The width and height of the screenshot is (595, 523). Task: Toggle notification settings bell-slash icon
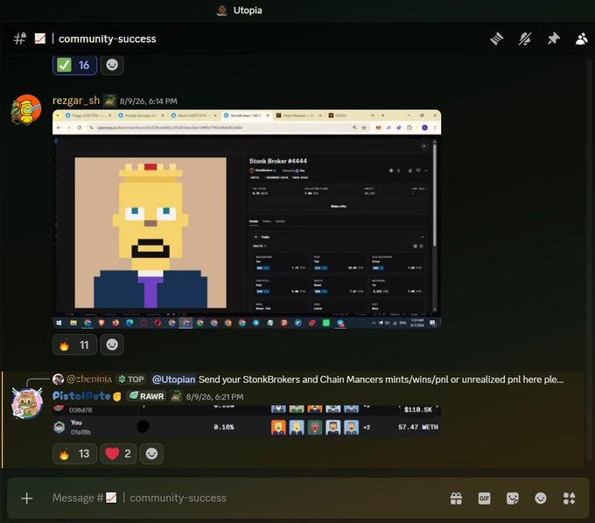pyautogui.click(x=525, y=38)
